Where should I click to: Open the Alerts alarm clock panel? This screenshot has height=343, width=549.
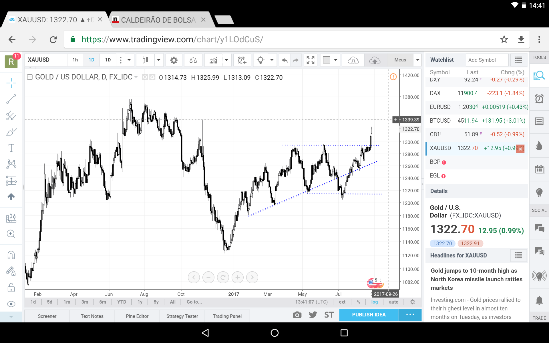coord(539,99)
